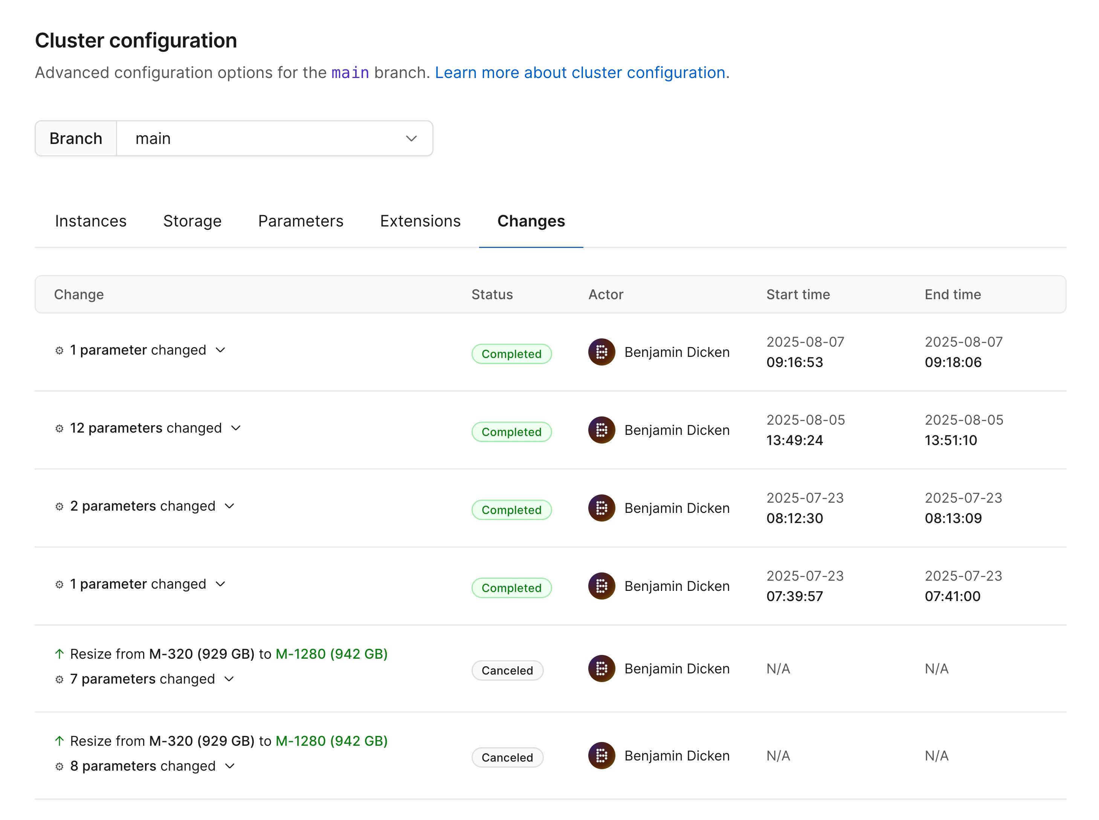1099x820 pixels.
Task: Click start time 09:16:53
Action: (x=794, y=363)
